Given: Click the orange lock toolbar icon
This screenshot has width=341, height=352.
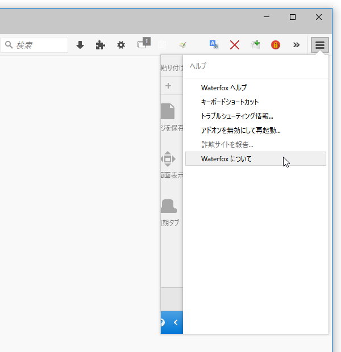Looking at the screenshot, I should pos(276,45).
